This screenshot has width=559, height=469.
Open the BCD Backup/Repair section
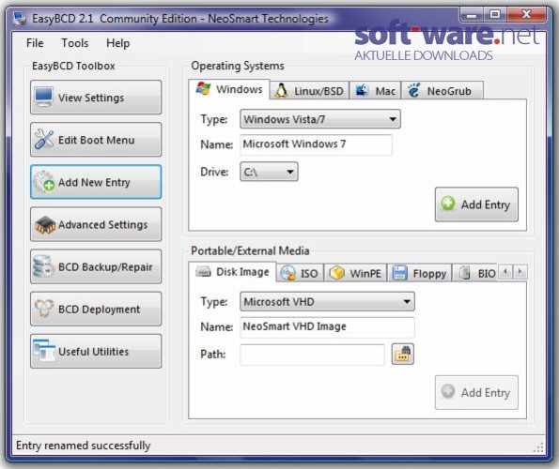96,266
